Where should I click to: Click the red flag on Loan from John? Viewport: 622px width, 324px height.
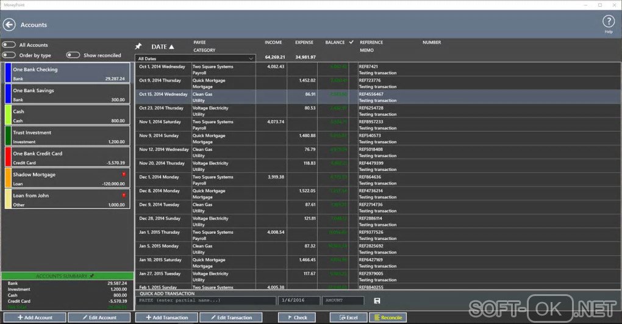click(x=124, y=195)
